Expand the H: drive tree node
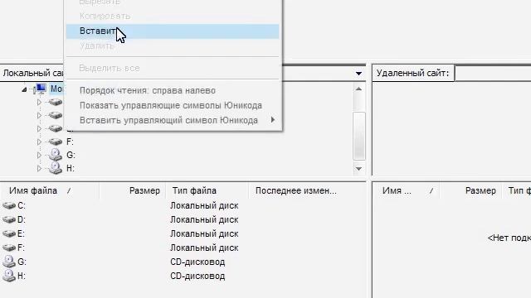This screenshot has height=298, width=531. [x=39, y=168]
